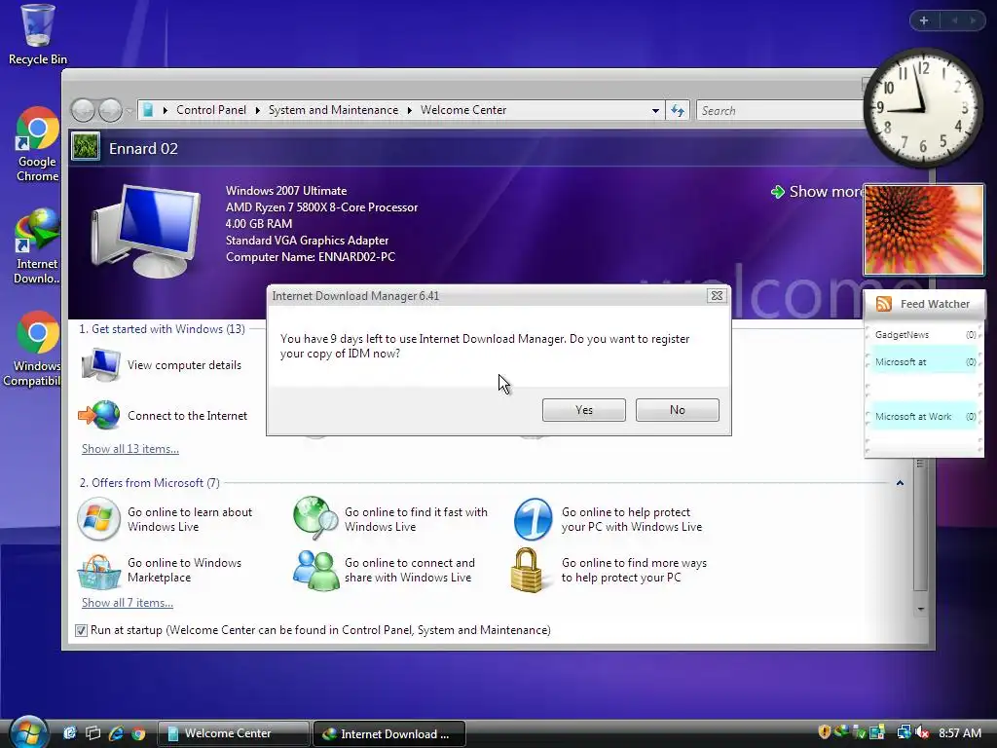Click Yes to register IDM
This screenshot has height=748, width=997.
(584, 410)
